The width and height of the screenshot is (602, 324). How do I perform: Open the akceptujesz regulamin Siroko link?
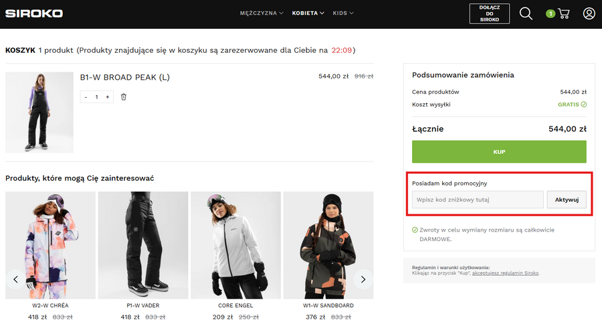pos(506,273)
